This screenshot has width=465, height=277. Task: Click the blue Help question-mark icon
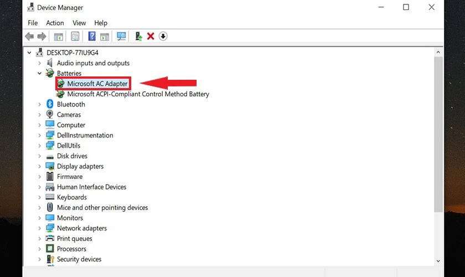coord(92,36)
